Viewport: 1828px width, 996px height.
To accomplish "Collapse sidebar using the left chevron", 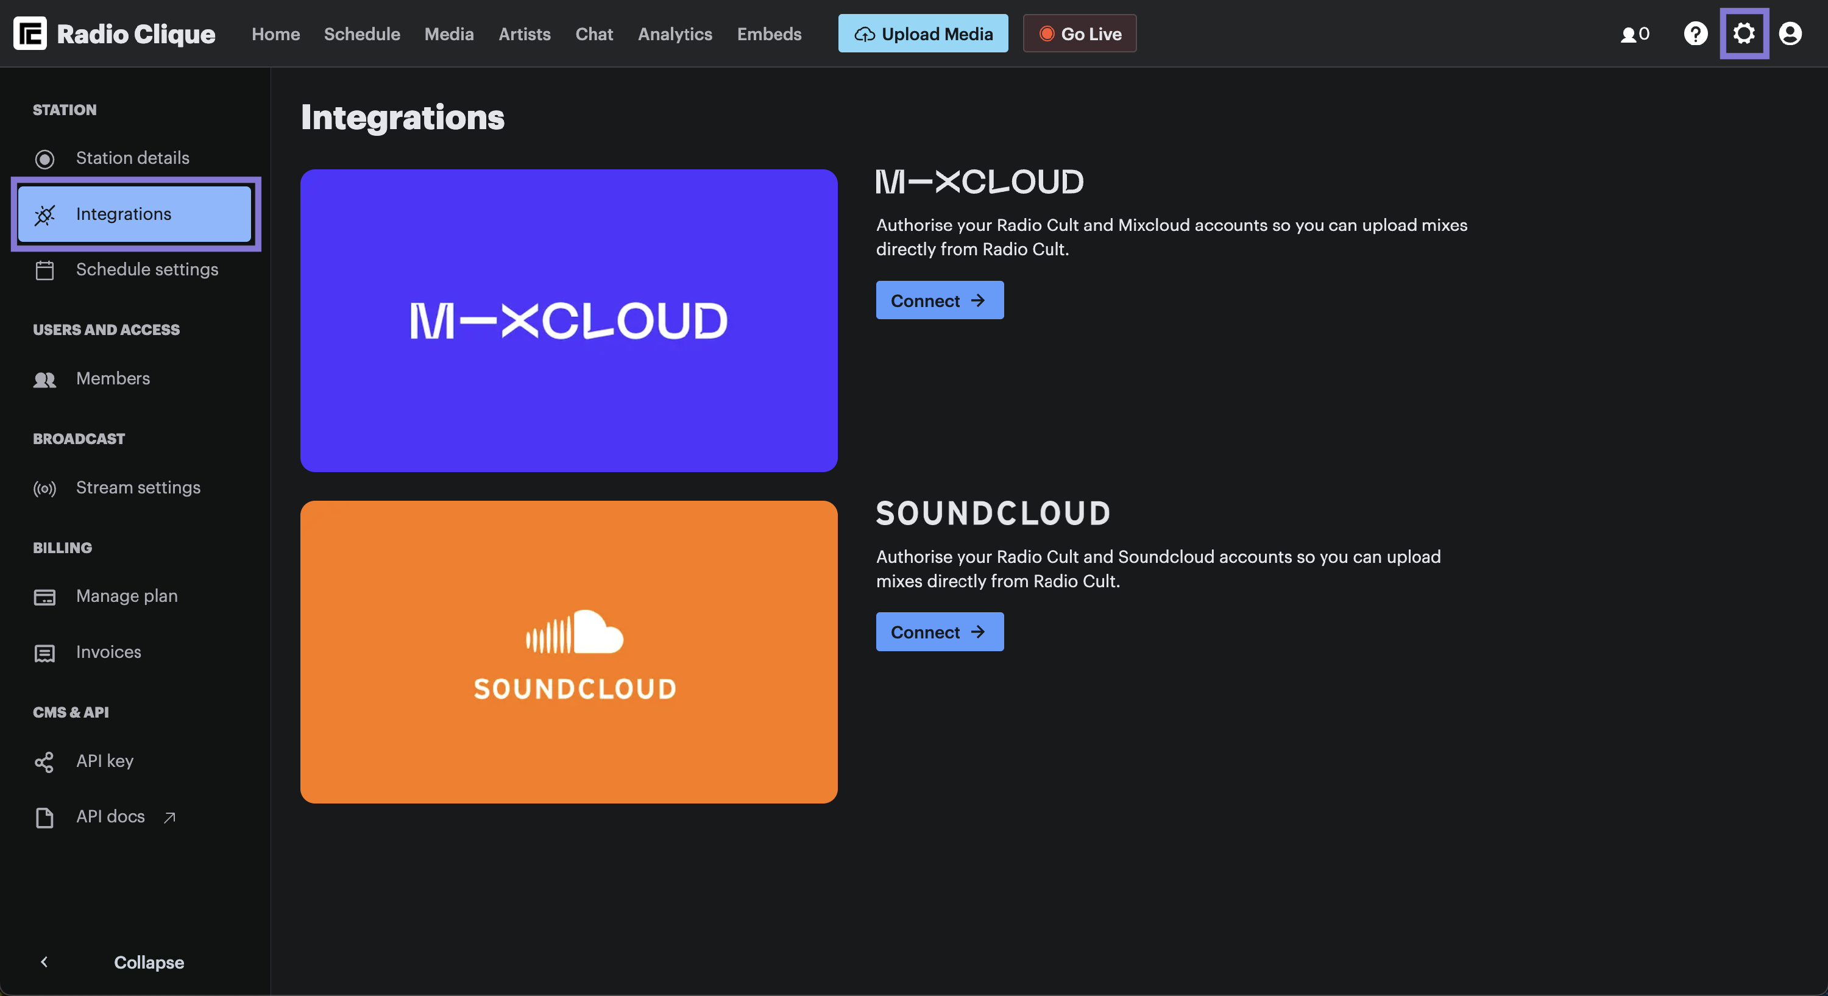I will (x=44, y=961).
